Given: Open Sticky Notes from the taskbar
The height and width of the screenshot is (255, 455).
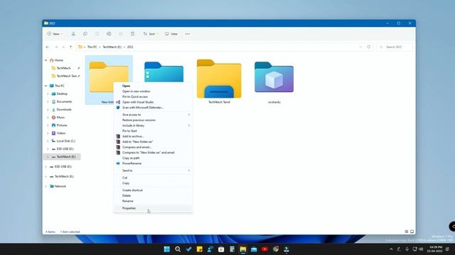Looking at the screenshot, I should (x=199, y=249).
